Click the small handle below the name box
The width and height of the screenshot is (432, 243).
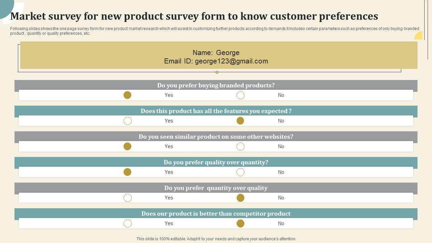(x=217, y=72)
